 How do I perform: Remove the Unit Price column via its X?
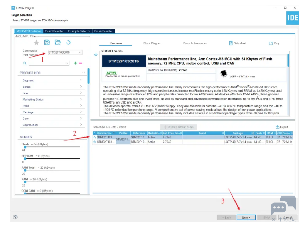click(181, 133)
